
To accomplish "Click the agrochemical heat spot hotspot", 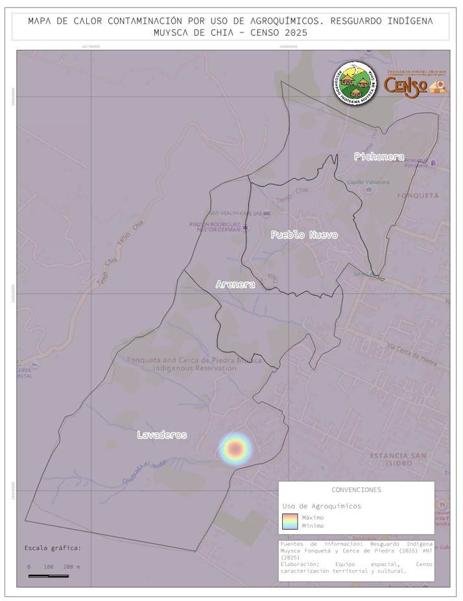I will (x=235, y=449).
